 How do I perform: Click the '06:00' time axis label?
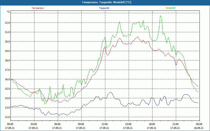[58, 124]
